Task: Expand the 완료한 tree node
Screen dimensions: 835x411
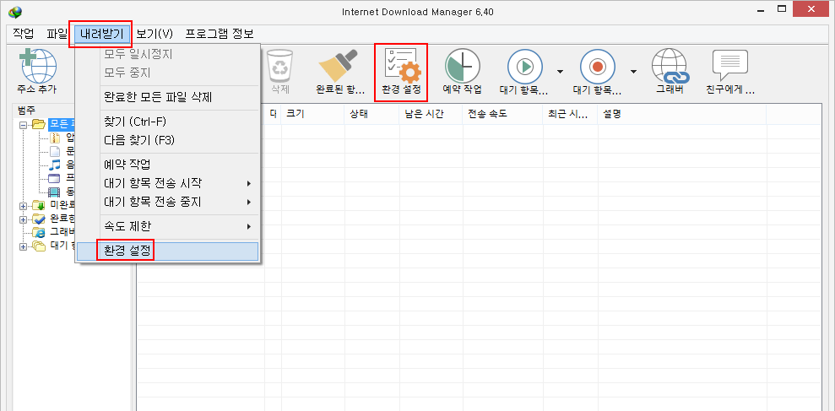Action: [23, 219]
